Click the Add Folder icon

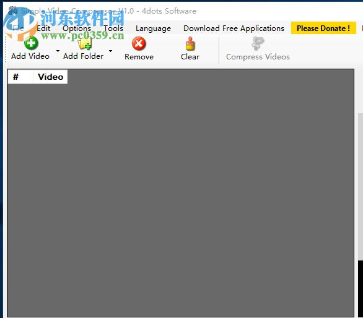coord(84,43)
